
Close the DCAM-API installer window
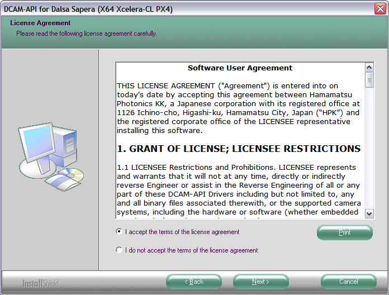coord(381,8)
